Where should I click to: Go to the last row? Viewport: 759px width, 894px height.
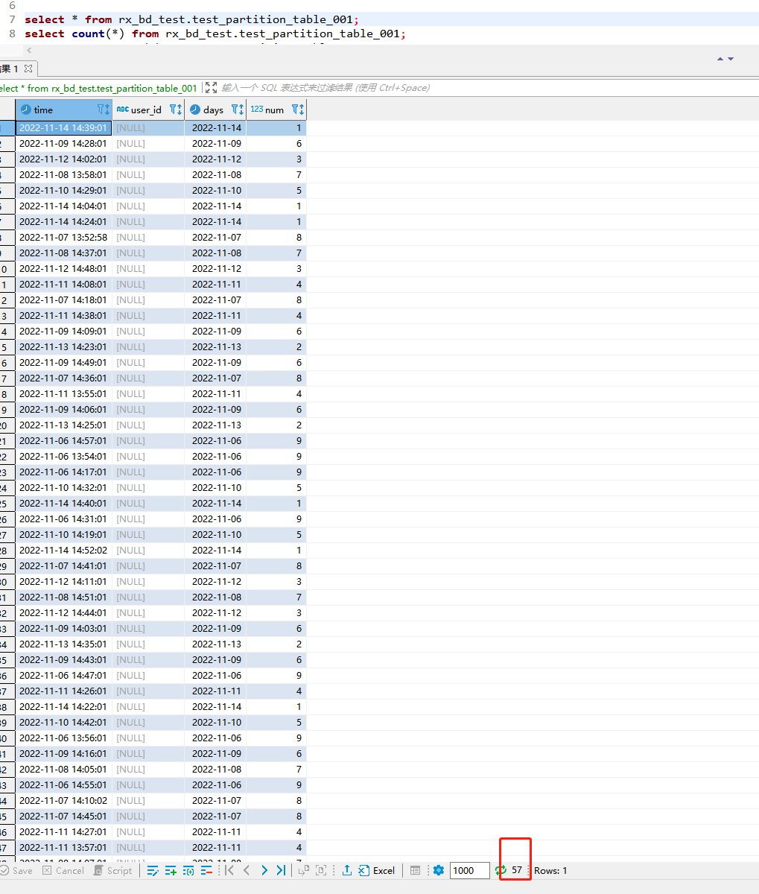coord(281,870)
